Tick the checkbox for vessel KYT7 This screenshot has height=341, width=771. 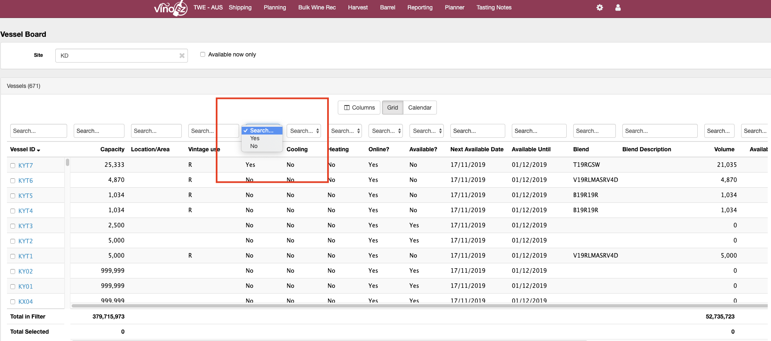pos(13,166)
